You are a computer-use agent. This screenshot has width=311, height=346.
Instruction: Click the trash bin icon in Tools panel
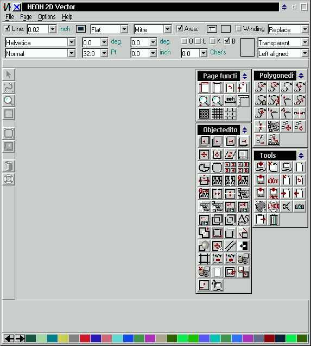pyautogui.click(x=274, y=220)
